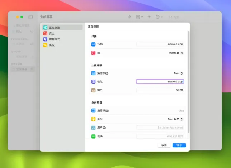Click the blue icon beside 名称
The width and height of the screenshot is (231, 168).
[x=93, y=44]
